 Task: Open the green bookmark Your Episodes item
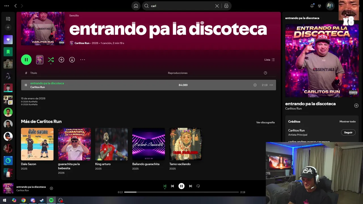pyautogui.click(x=8, y=52)
